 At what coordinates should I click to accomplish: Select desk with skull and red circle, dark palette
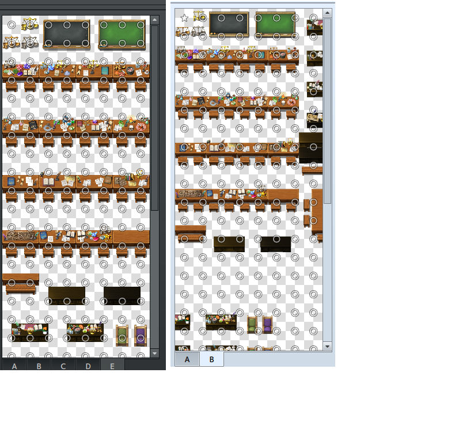131,126
